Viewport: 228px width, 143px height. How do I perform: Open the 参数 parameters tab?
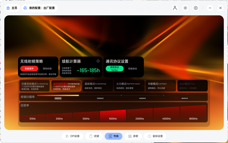click(133, 136)
